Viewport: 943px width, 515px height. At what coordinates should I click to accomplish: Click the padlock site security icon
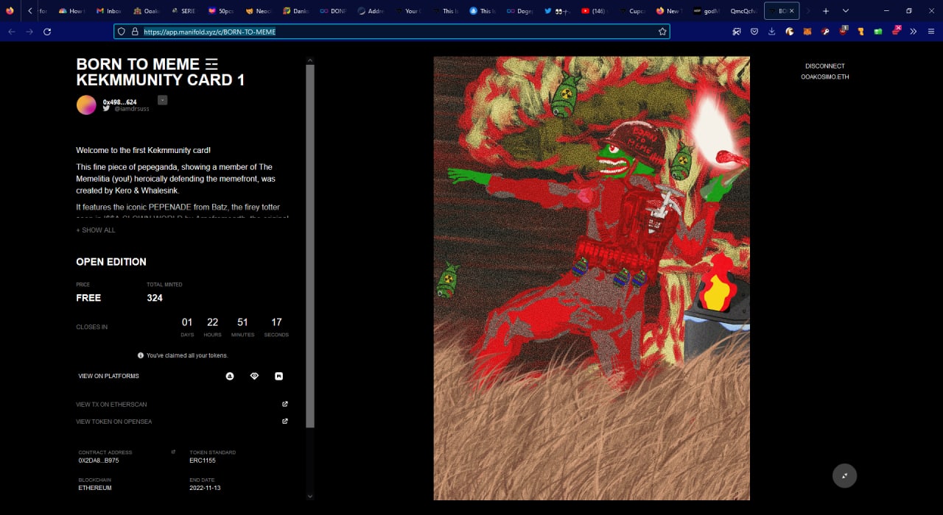point(135,32)
